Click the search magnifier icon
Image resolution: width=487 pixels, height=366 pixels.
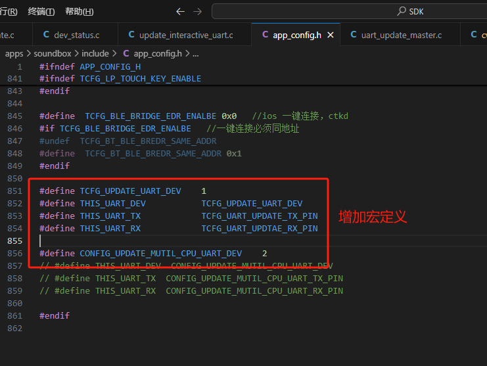[x=402, y=11]
